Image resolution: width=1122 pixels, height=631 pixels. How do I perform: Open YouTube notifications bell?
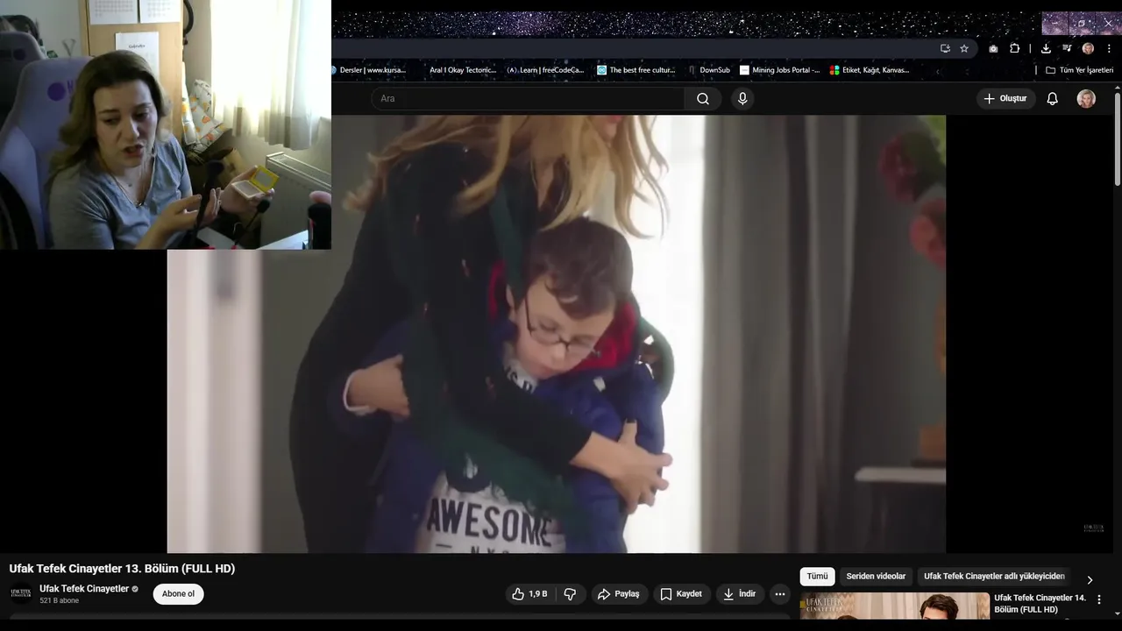click(1052, 99)
